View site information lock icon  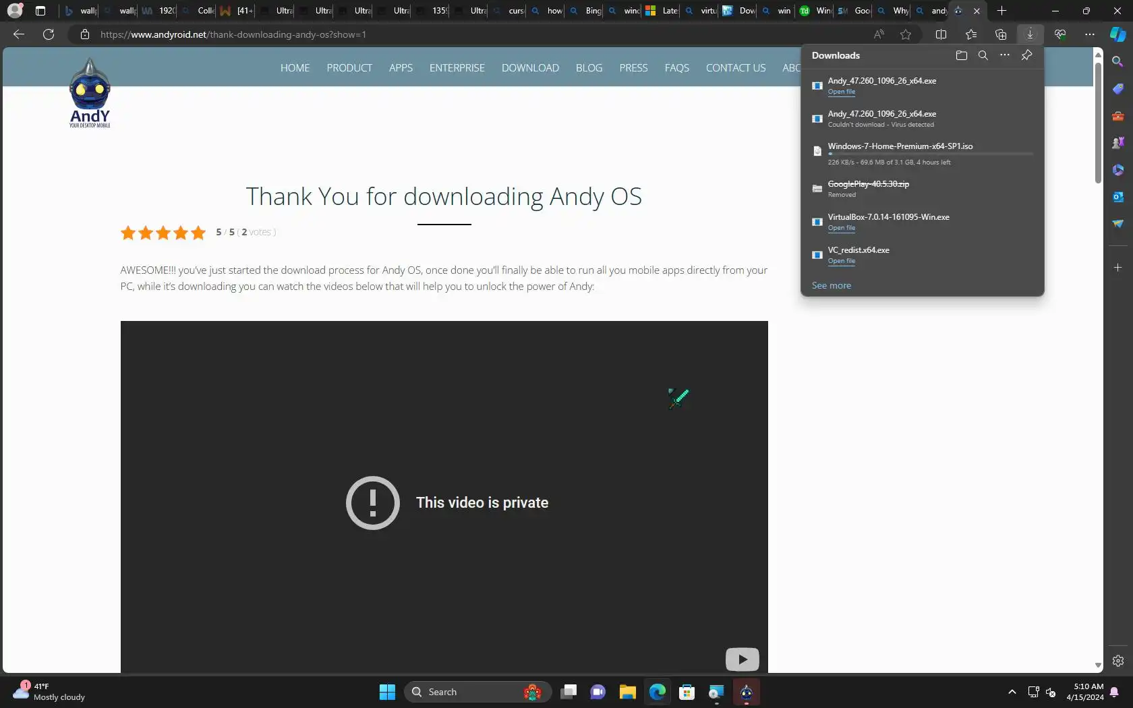click(x=85, y=34)
